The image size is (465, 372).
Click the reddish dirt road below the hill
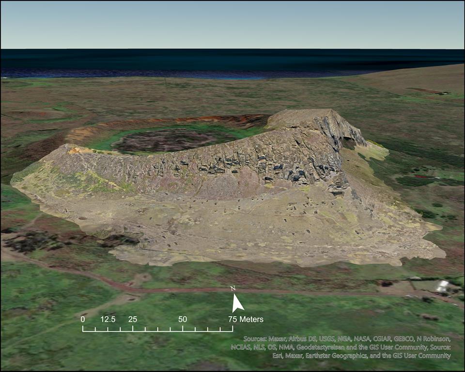pos(145,289)
